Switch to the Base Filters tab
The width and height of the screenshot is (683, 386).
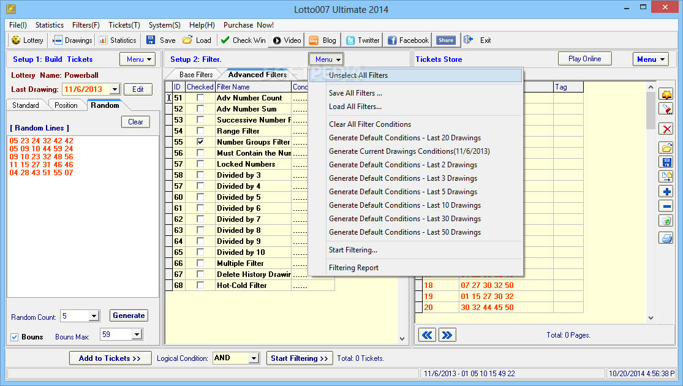tap(196, 75)
